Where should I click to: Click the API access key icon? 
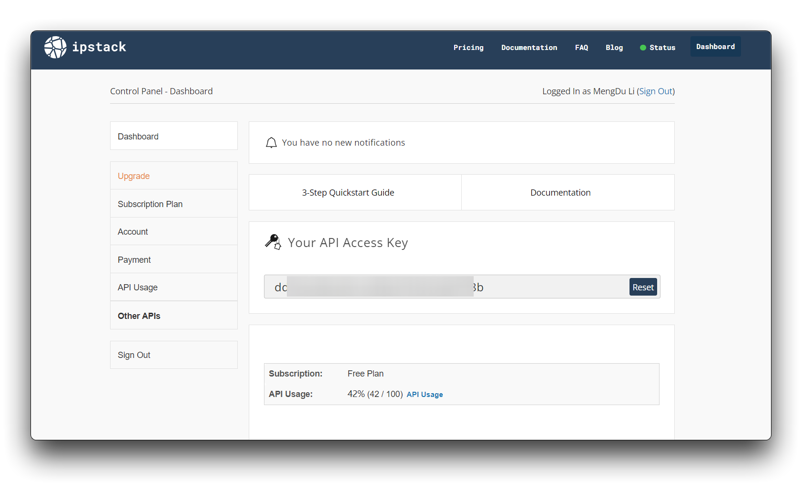point(273,242)
